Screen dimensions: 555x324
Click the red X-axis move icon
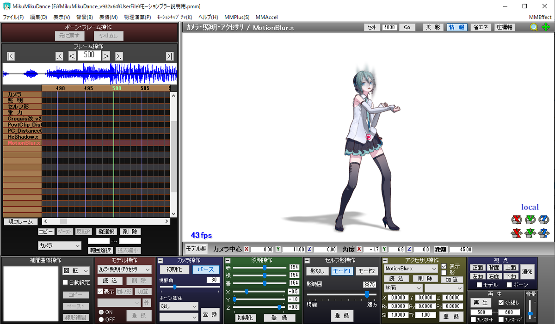[x=516, y=232]
